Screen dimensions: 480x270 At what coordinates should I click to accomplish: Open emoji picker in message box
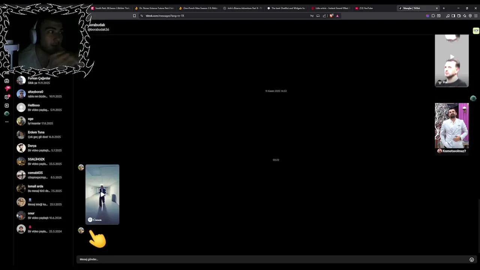click(472, 259)
